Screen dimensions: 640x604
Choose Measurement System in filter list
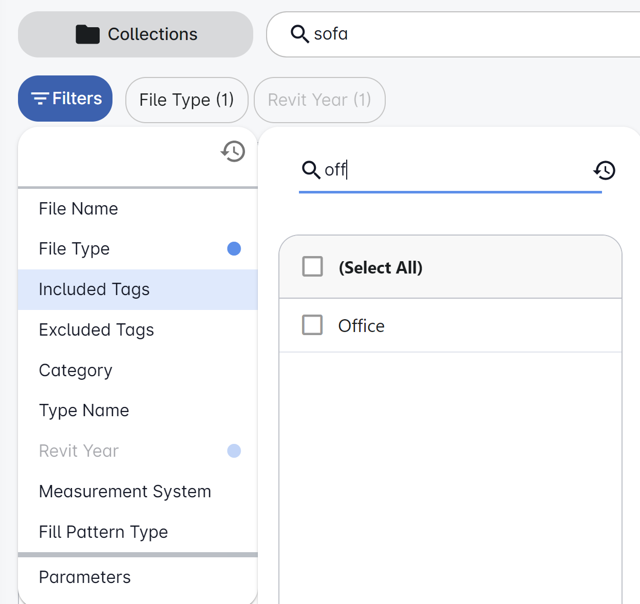pos(125,492)
